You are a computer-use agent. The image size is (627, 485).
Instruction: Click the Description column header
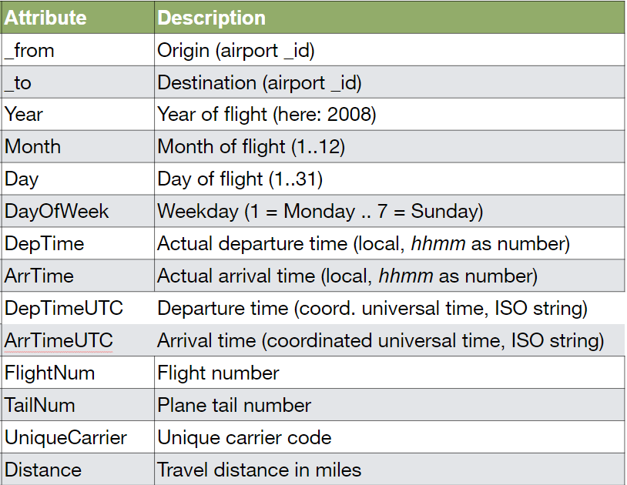(x=390, y=18)
